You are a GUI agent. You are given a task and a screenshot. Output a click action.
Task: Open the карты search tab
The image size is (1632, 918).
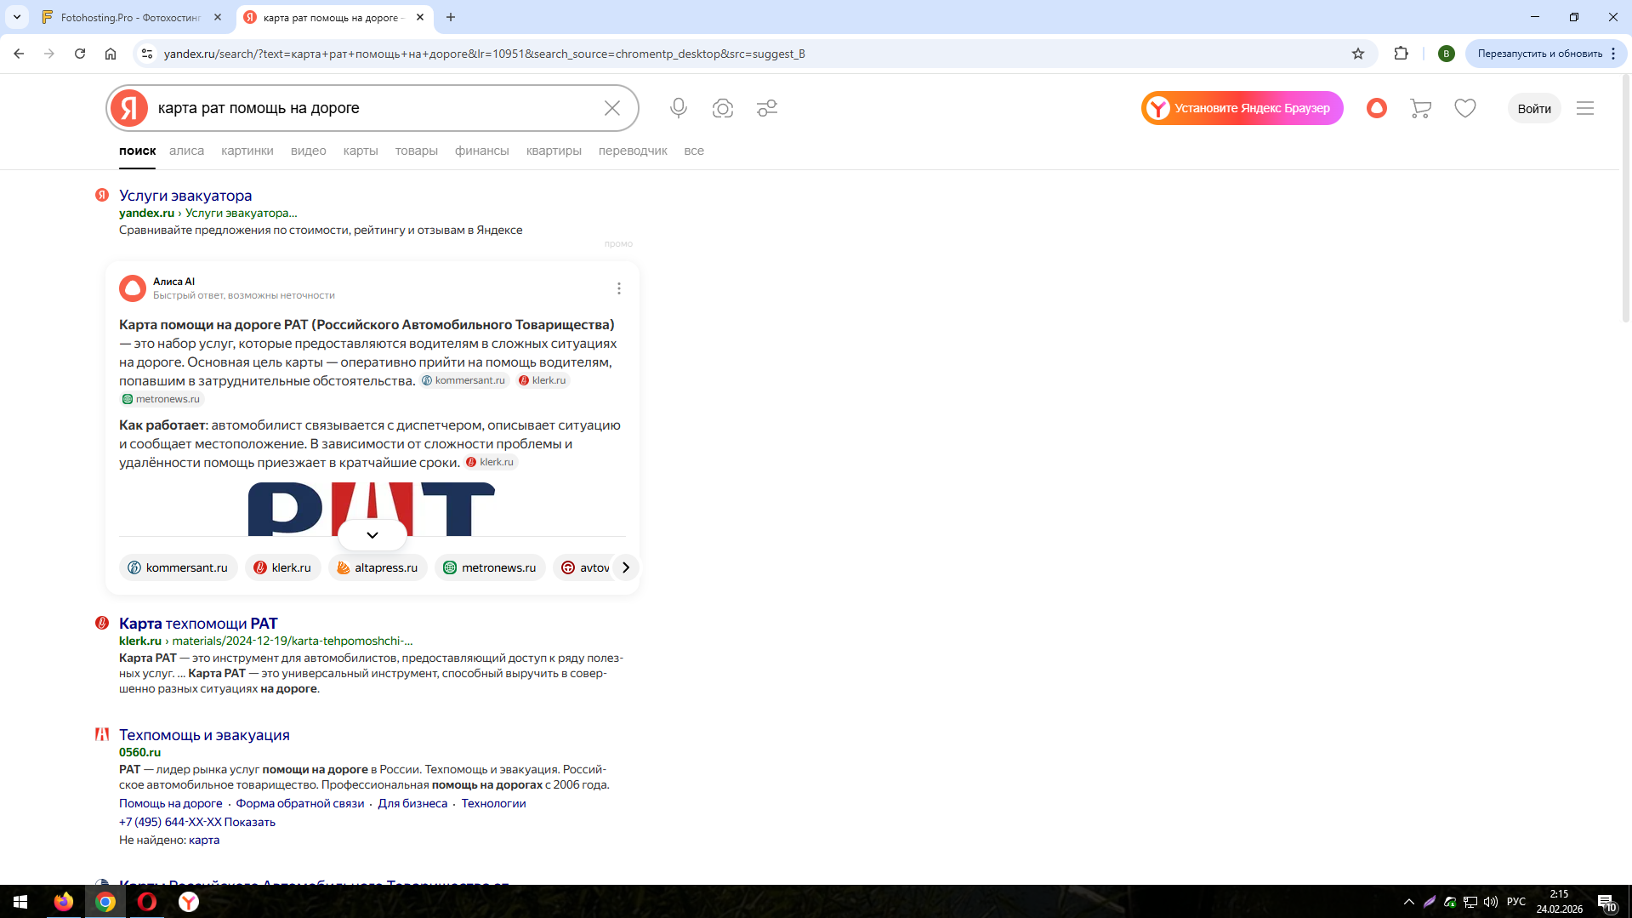tap(361, 151)
